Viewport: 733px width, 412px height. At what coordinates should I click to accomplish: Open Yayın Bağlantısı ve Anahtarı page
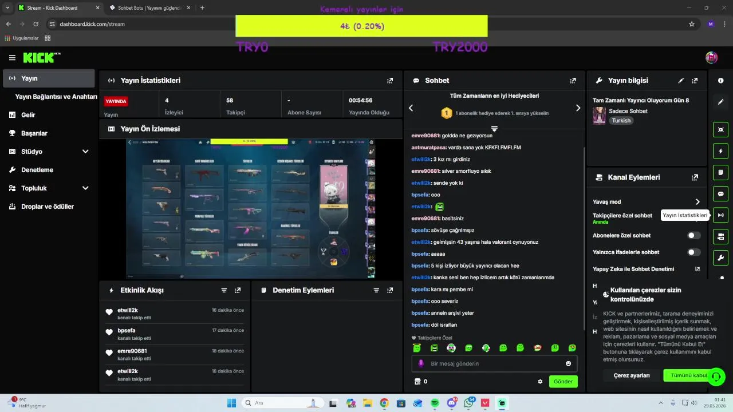tap(56, 97)
